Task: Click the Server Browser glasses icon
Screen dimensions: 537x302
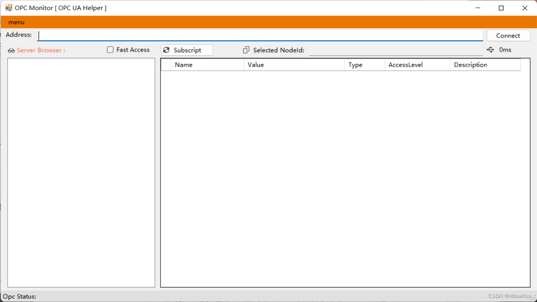Action: [11, 50]
